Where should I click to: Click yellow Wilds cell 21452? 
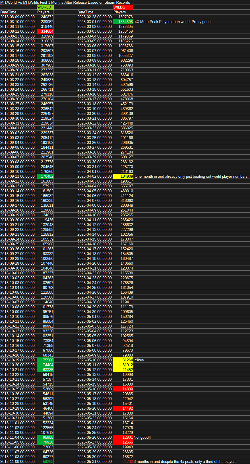click(x=123, y=370)
